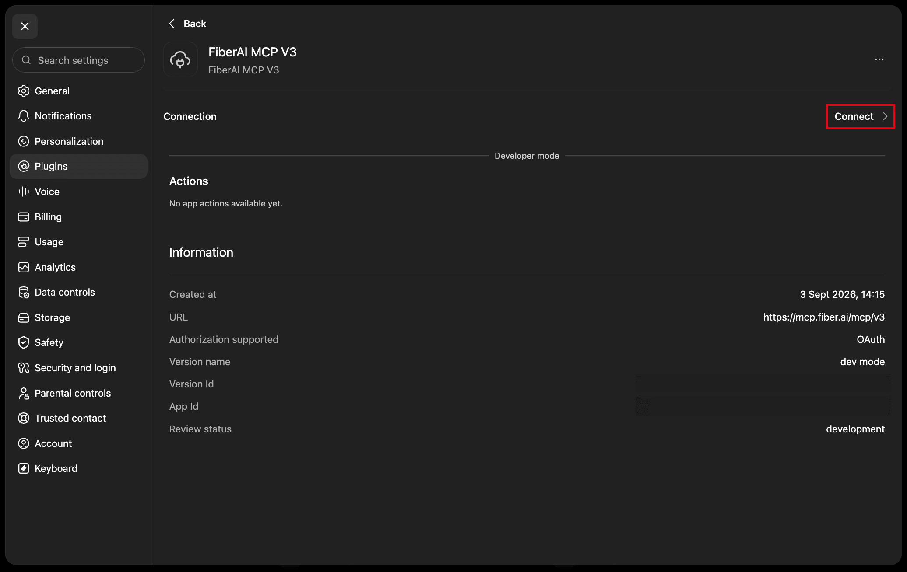907x572 pixels.
Task: View the Analytics section
Action: [x=79, y=267]
